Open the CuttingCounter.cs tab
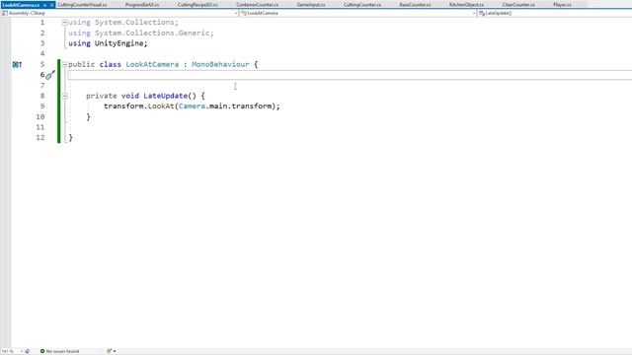Screen dimensions: 632x355 (x=362, y=4)
